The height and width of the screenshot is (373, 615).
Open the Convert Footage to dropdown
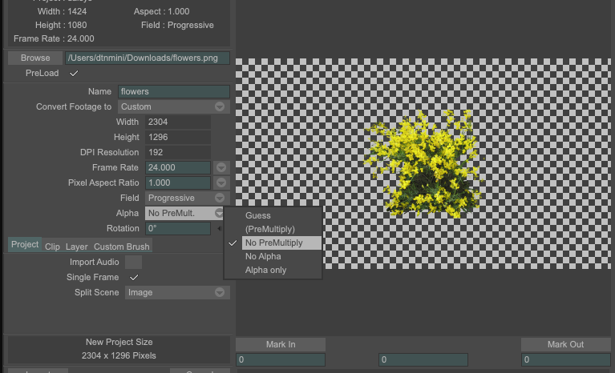174,106
